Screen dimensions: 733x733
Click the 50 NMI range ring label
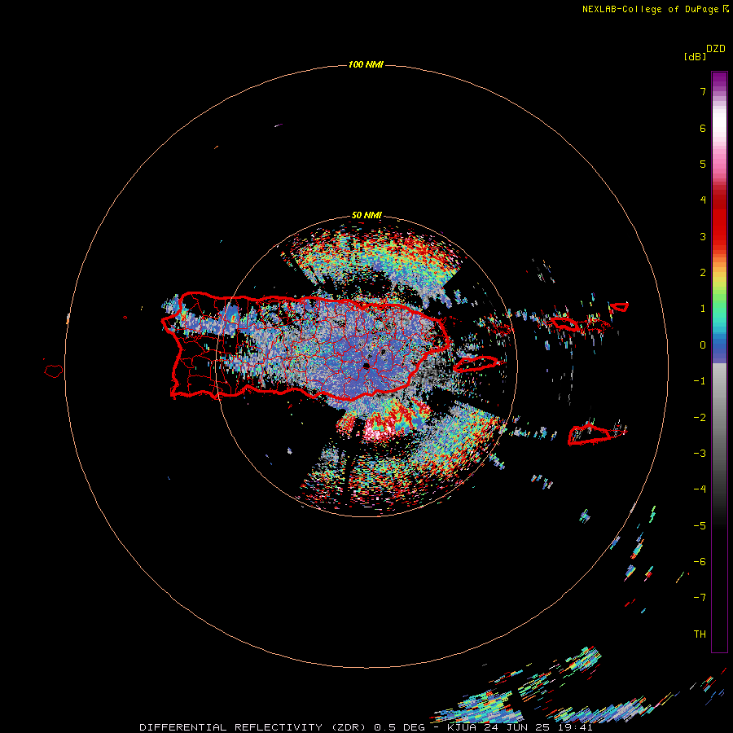click(x=366, y=215)
